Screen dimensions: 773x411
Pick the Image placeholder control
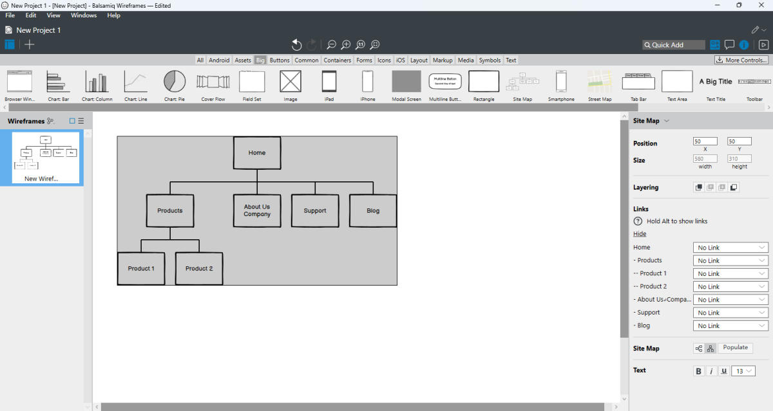[291, 86]
